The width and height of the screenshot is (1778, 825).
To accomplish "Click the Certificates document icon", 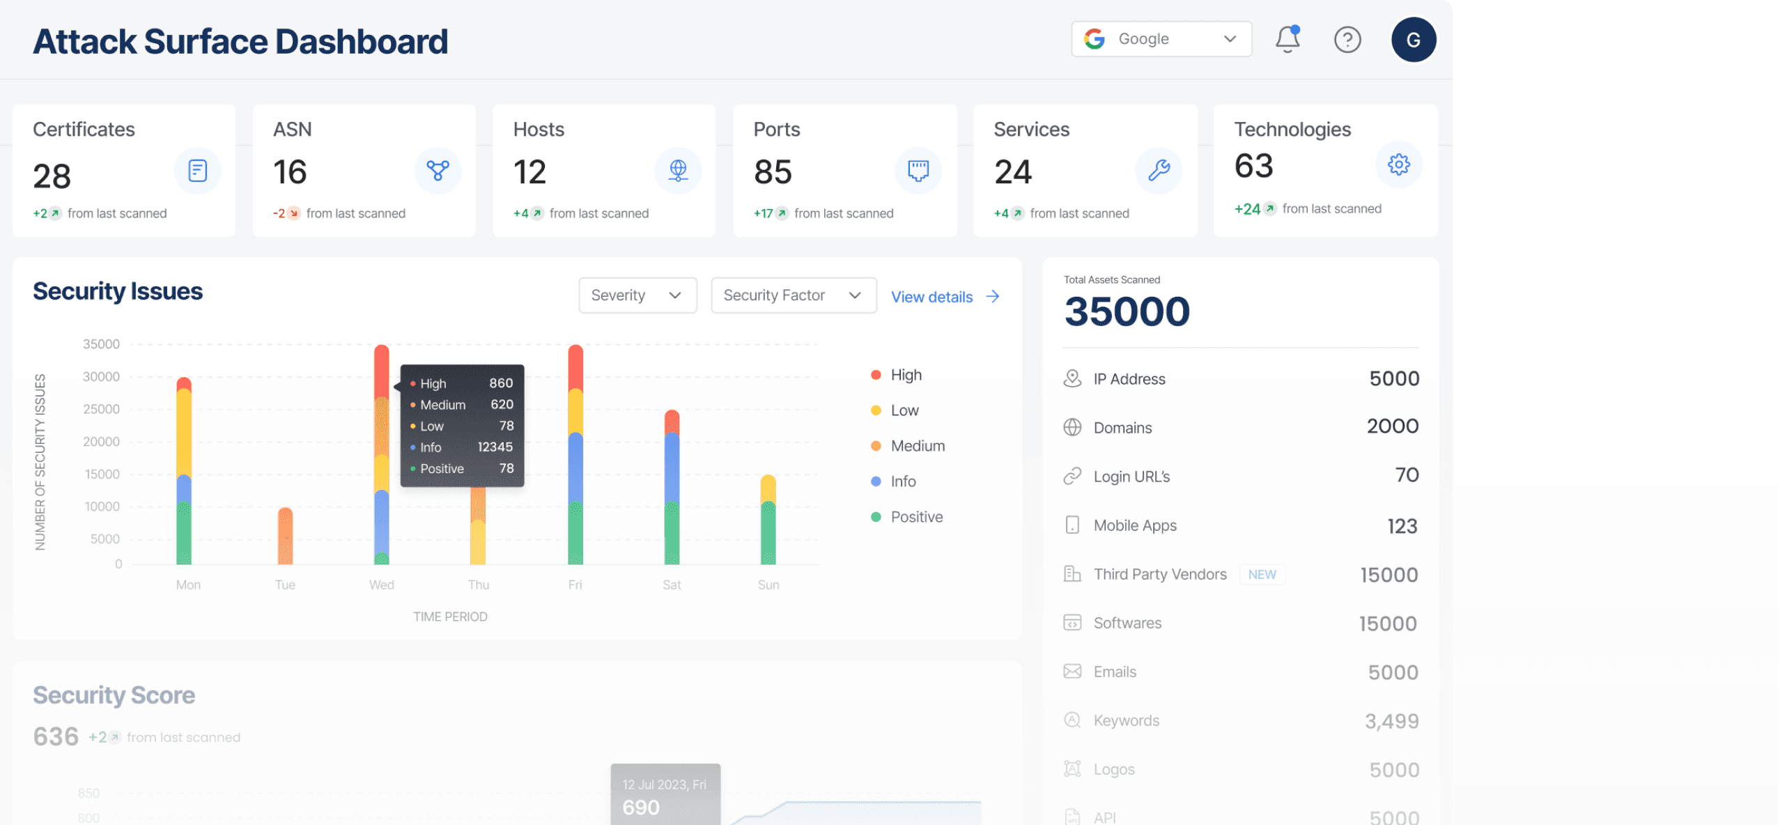I will pos(198,171).
